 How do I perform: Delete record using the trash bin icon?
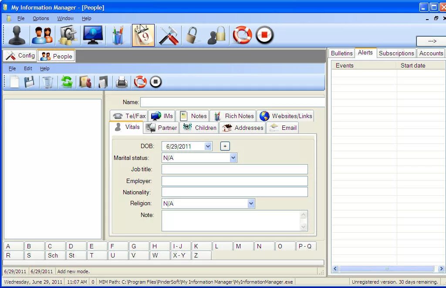pos(47,82)
